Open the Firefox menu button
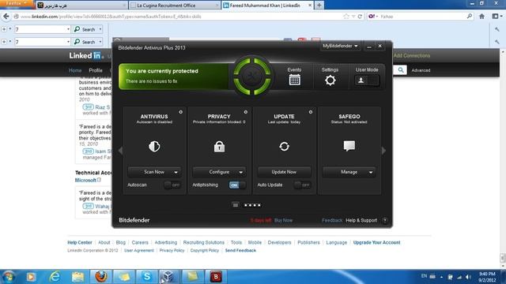506x284 pixels. click(17, 3)
